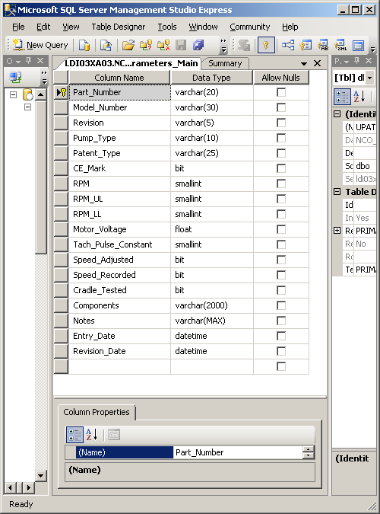The width and height of the screenshot is (380, 514).
Task: Click the Object Explorer scroll down arrow
Action: click(x=40, y=475)
